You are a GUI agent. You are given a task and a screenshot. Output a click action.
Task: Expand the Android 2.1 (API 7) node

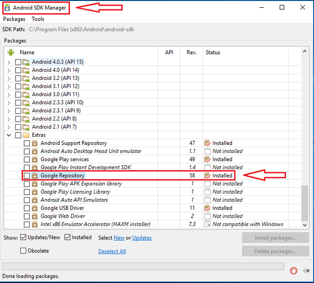[9, 127]
